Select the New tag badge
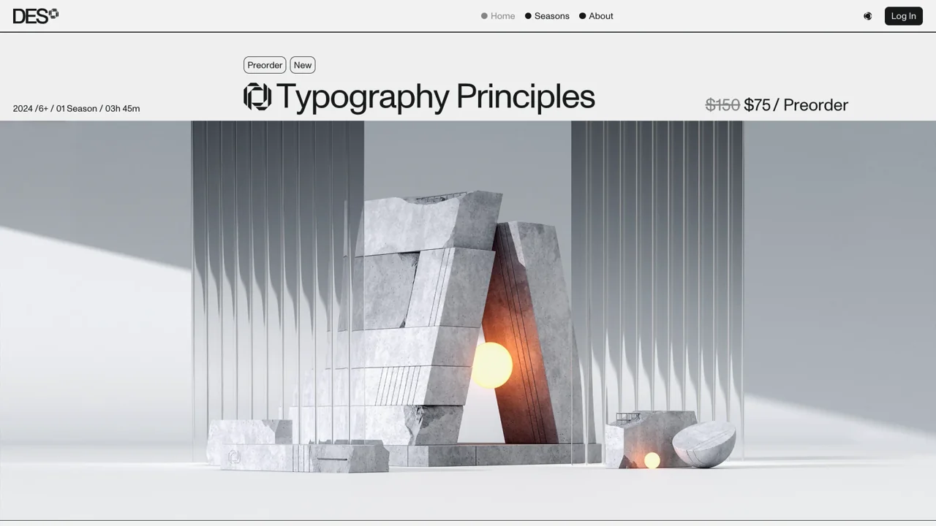 303,65
